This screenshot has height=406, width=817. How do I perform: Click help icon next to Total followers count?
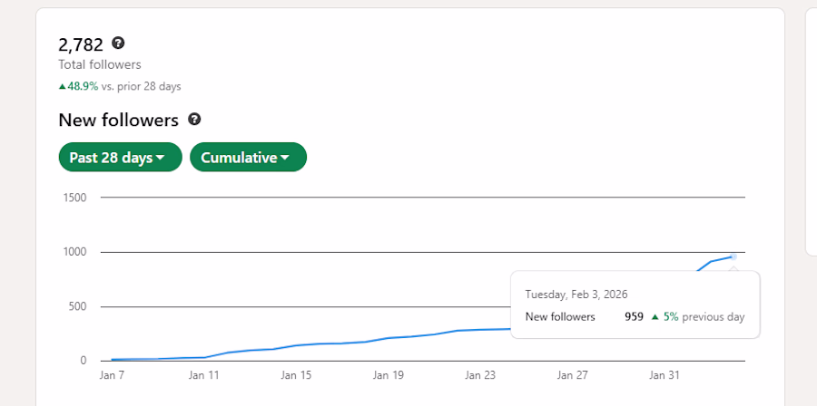click(118, 43)
